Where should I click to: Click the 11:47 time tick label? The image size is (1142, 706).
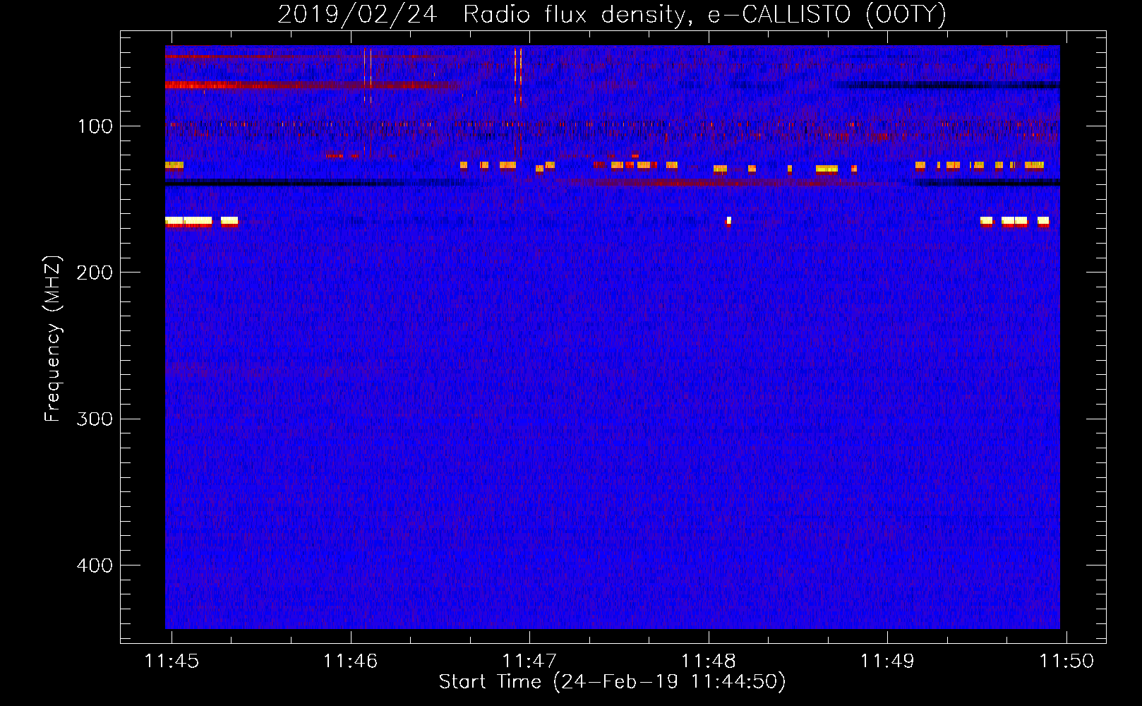(529, 661)
